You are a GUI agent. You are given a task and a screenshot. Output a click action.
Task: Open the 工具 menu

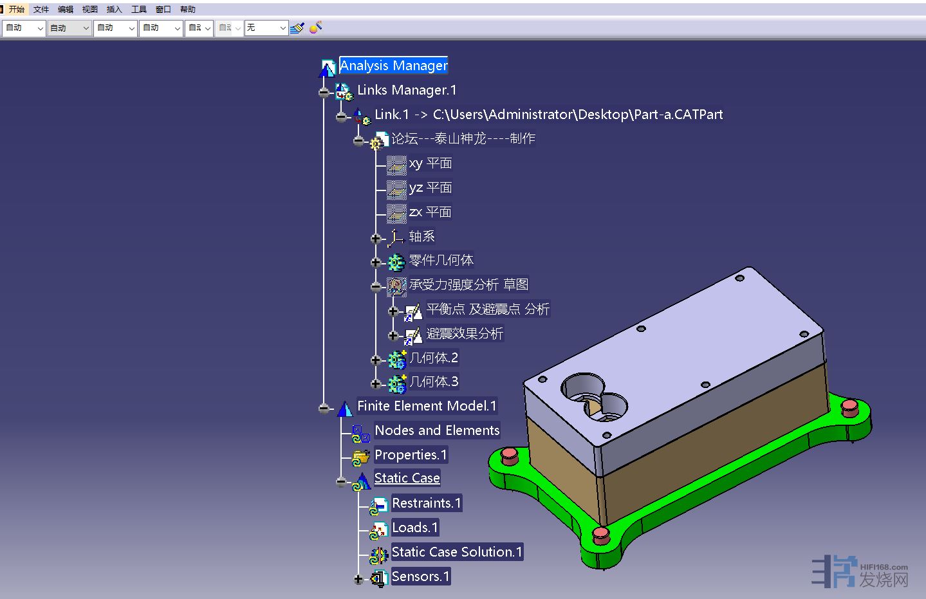click(x=138, y=9)
